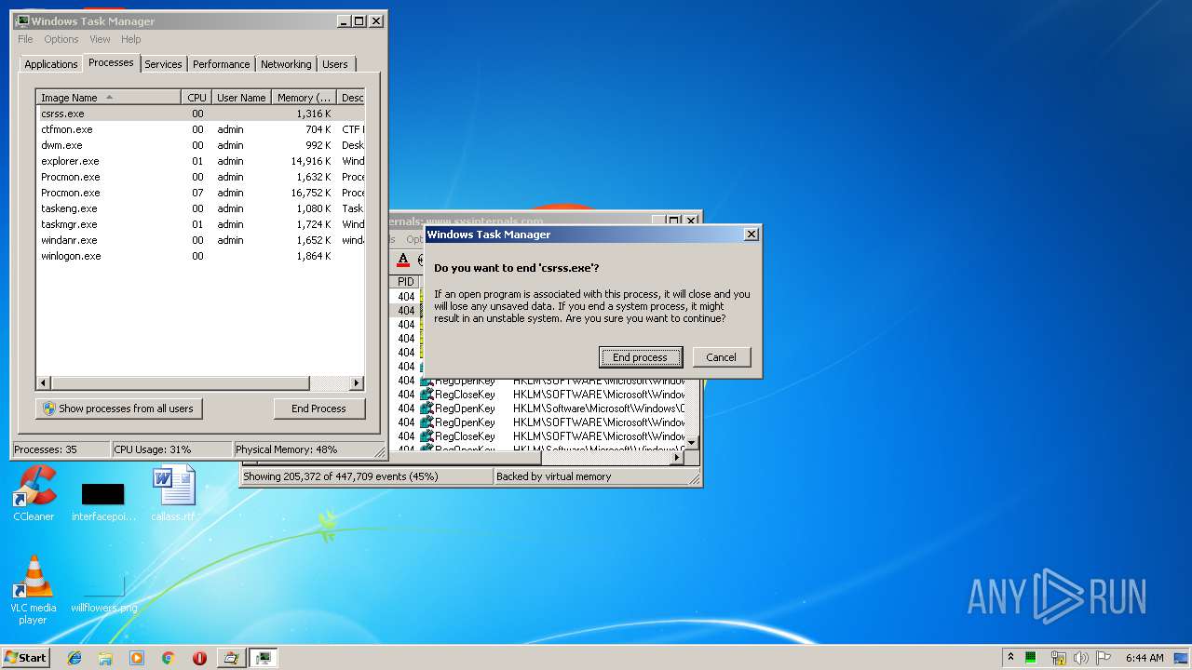Switch to Process Monitor taskbar button
Viewport: 1192px width, 670px height.
(x=231, y=658)
